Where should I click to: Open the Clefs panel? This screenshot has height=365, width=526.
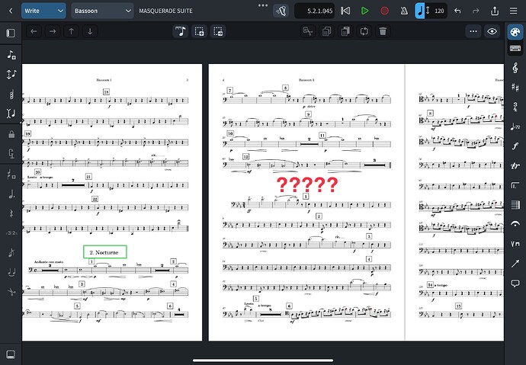(515, 68)
